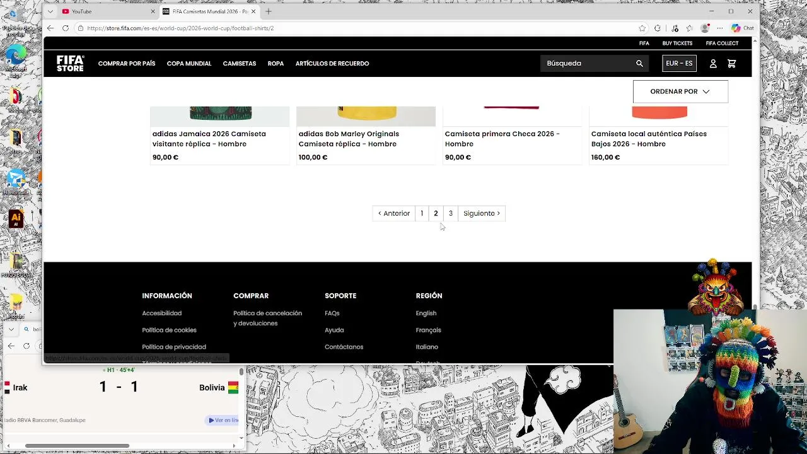Go back with the browser back arrow

pyautogui.click(x=50, y=28)
